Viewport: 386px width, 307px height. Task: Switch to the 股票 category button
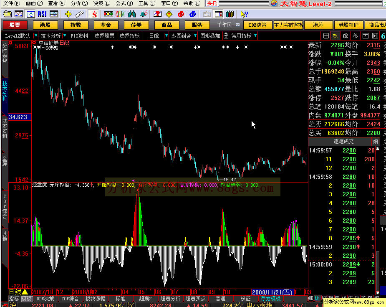pos(15,25)
